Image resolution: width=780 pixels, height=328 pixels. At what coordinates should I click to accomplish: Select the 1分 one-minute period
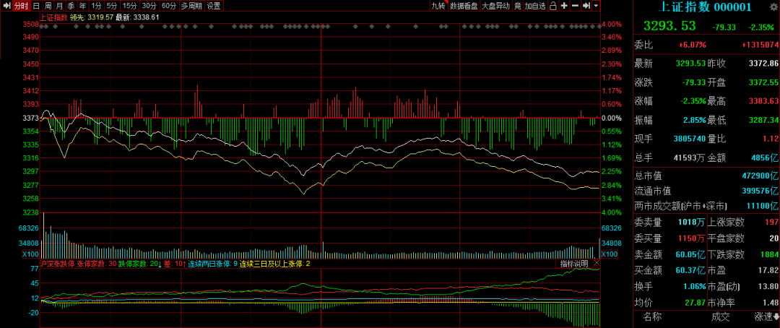(96, 6)
